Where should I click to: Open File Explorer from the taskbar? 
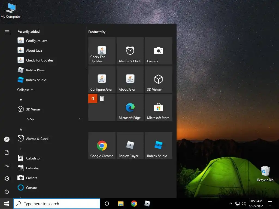(121, 204)
